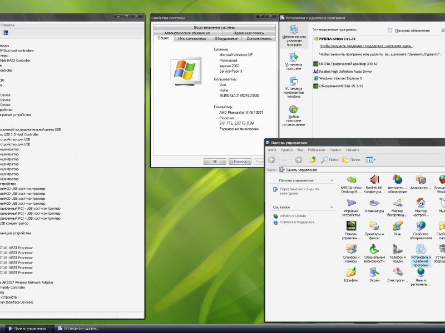Open the Шрифты Control Panel icon
The image size is (445, 333).
click(351, 275)
